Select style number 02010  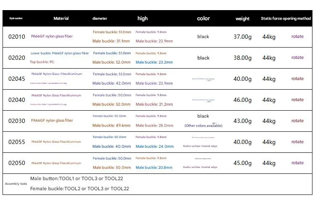[x=17, y=37]
